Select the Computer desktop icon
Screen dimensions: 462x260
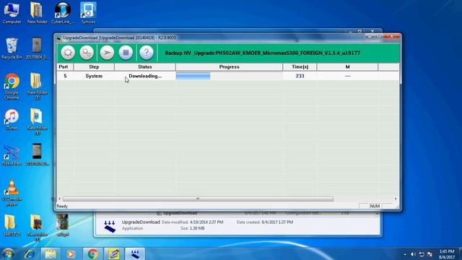[x=12, y=13]
